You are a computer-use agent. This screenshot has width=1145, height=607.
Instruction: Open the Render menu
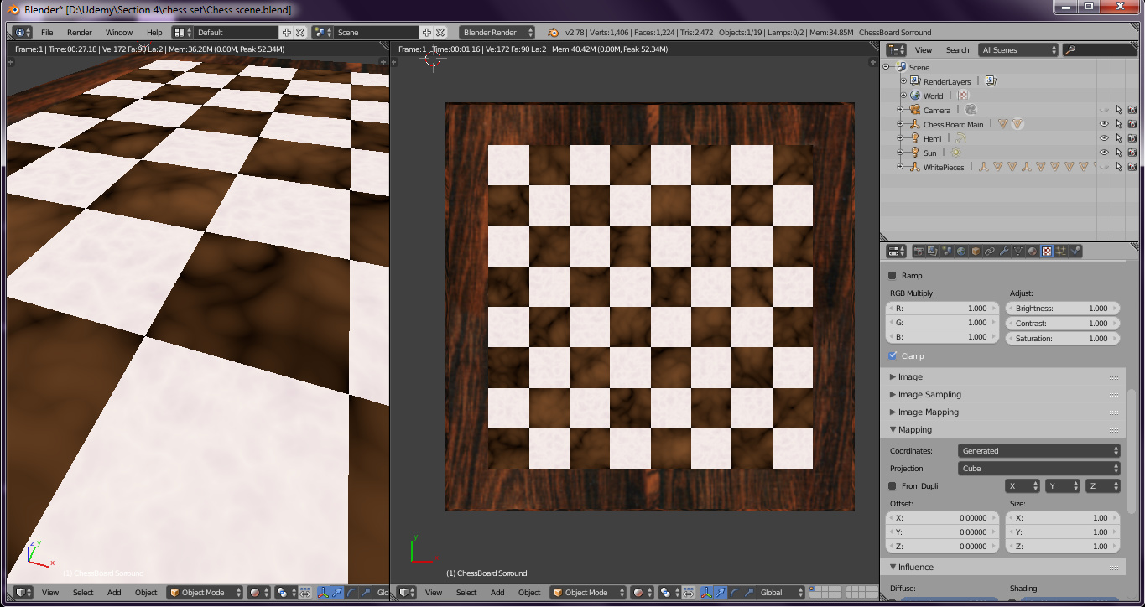[80, 32]
